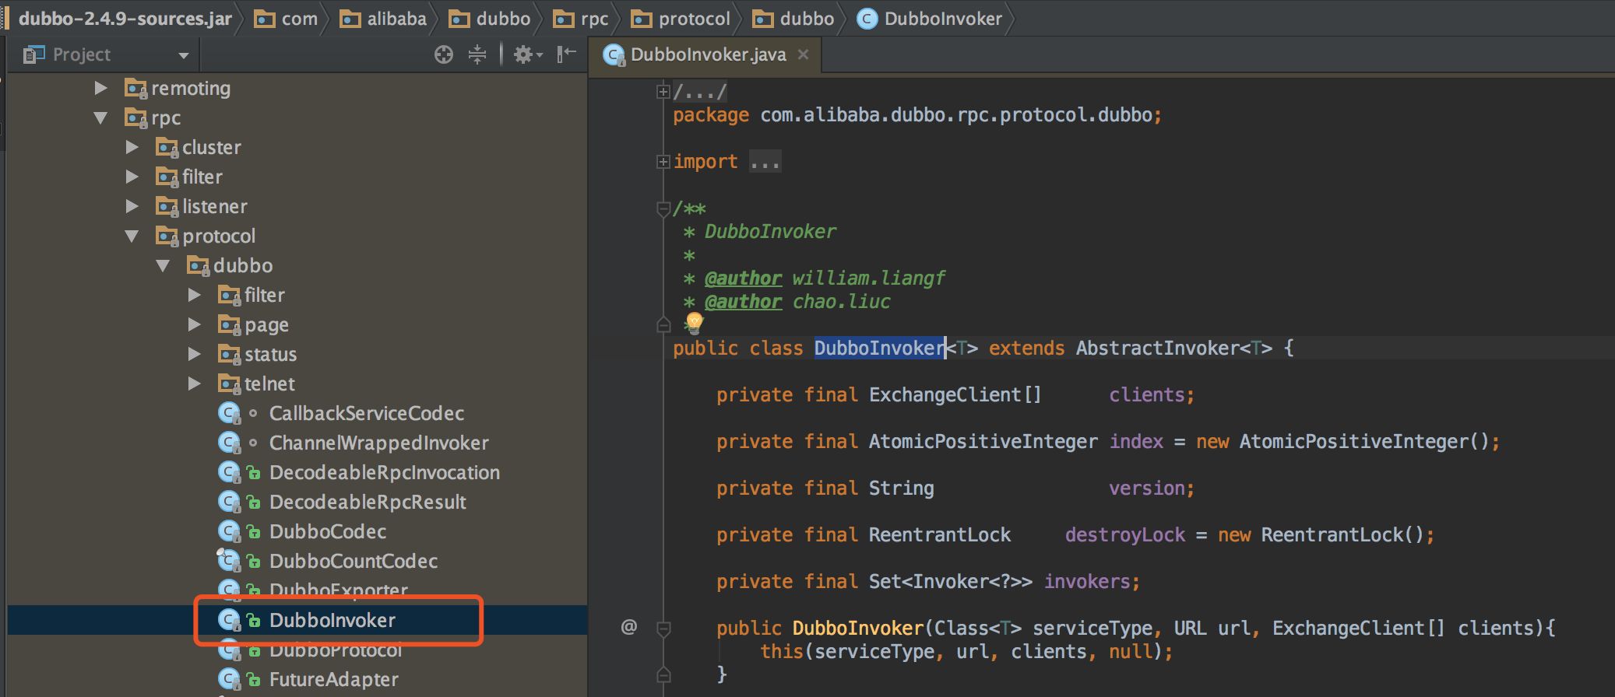Click dubbo-2.4.9-sources.jar in breadcrumb
Image resolution: width=1615 pixels, height=697 pixels.
(125, 19)
